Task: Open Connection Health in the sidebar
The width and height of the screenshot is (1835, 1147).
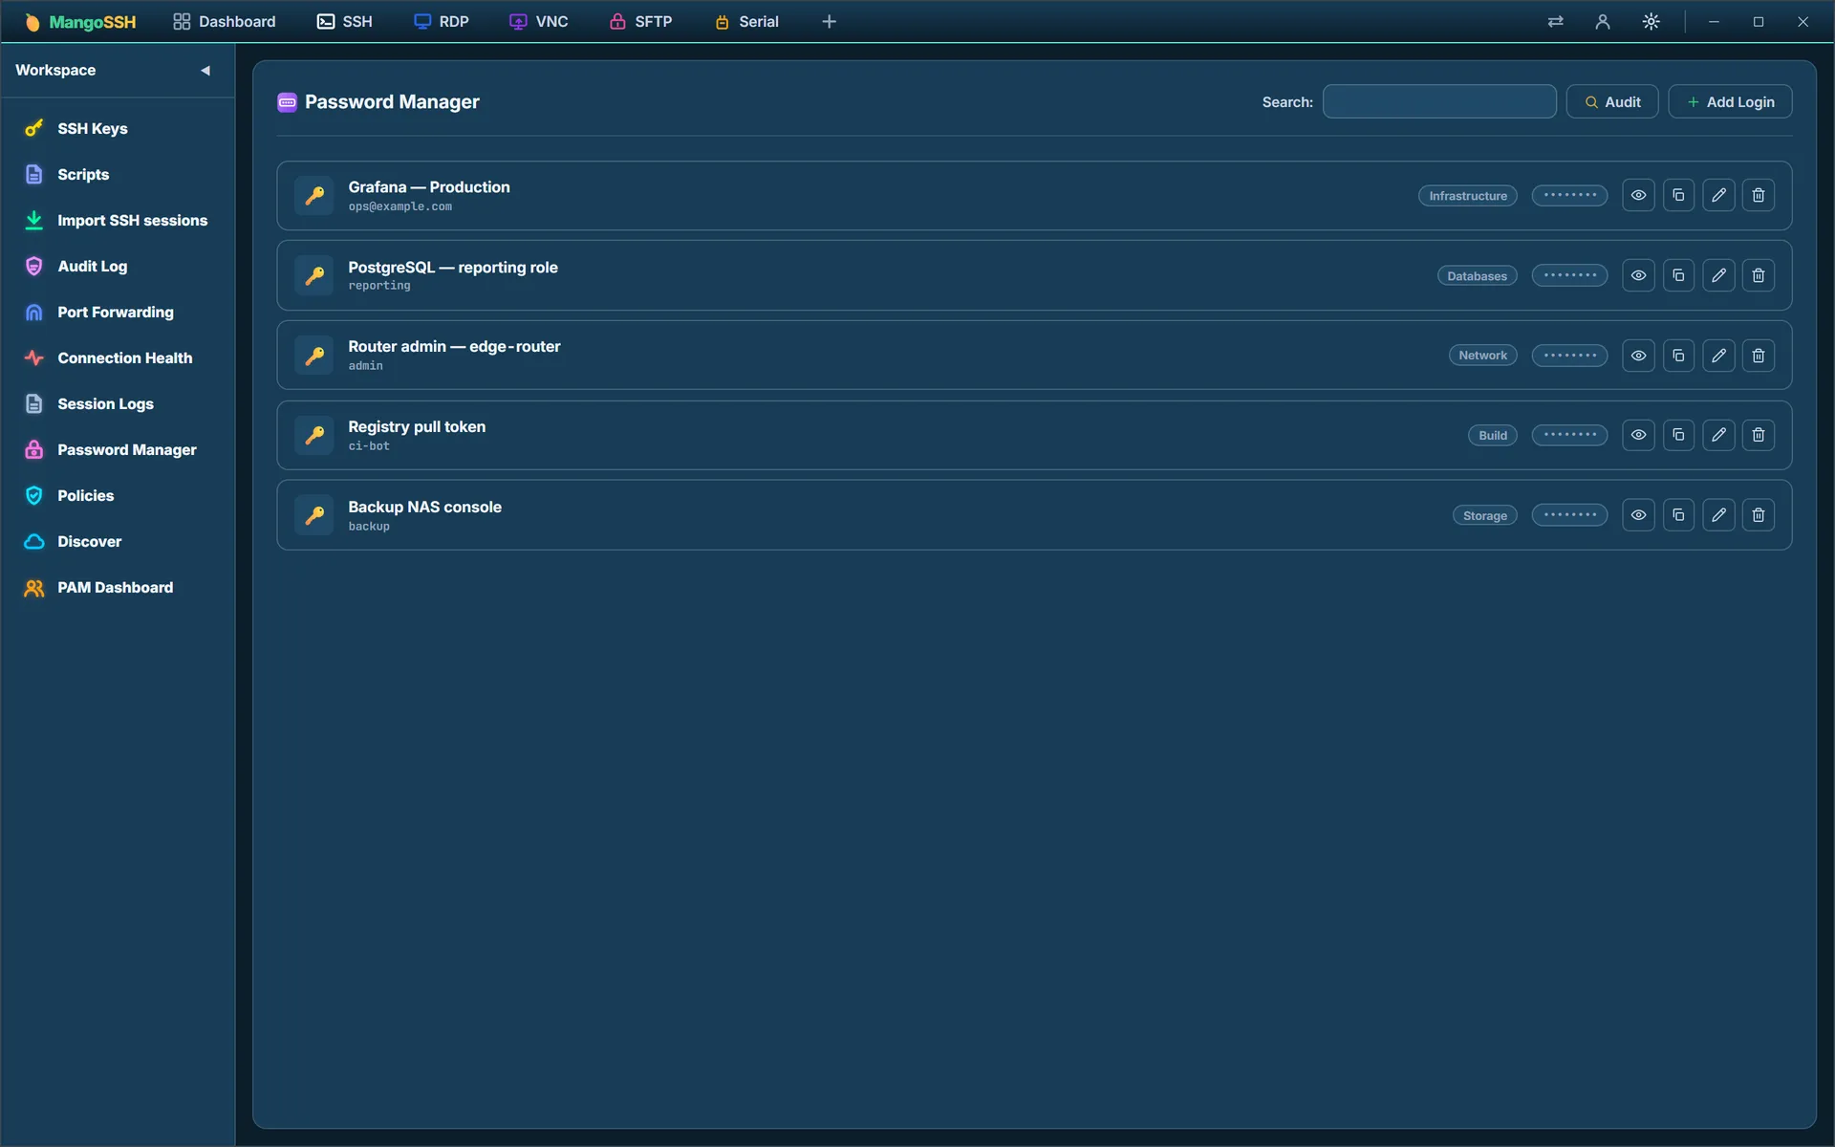Action: click(119, 357)
